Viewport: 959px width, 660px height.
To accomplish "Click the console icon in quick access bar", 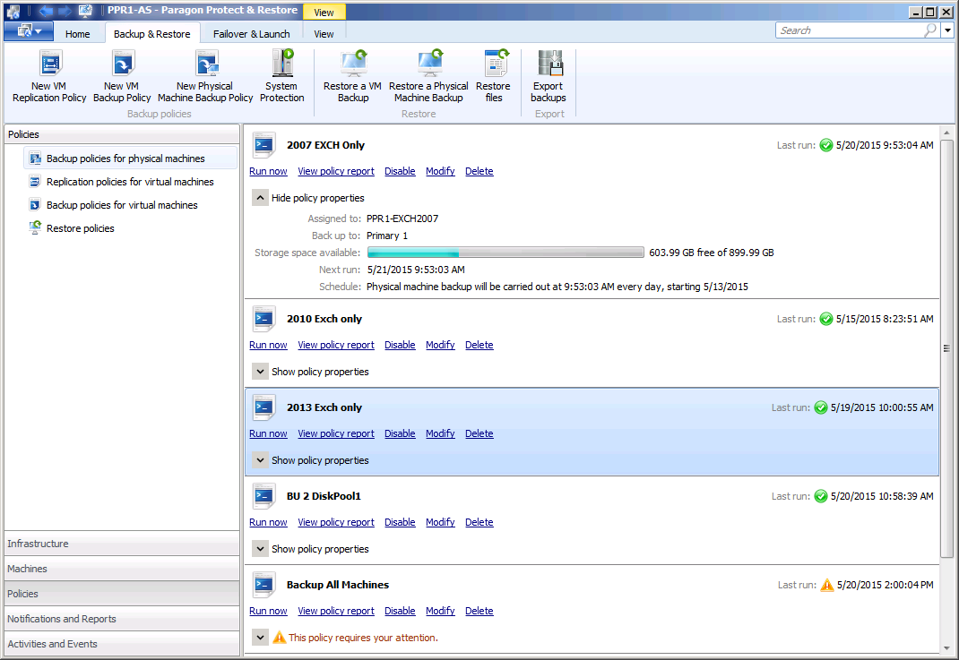I will pos(86,11).
